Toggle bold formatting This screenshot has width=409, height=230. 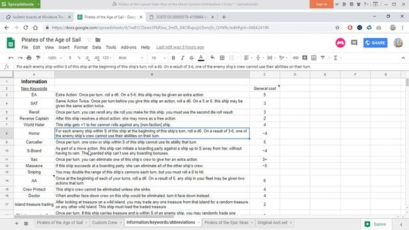coord(173,58)
